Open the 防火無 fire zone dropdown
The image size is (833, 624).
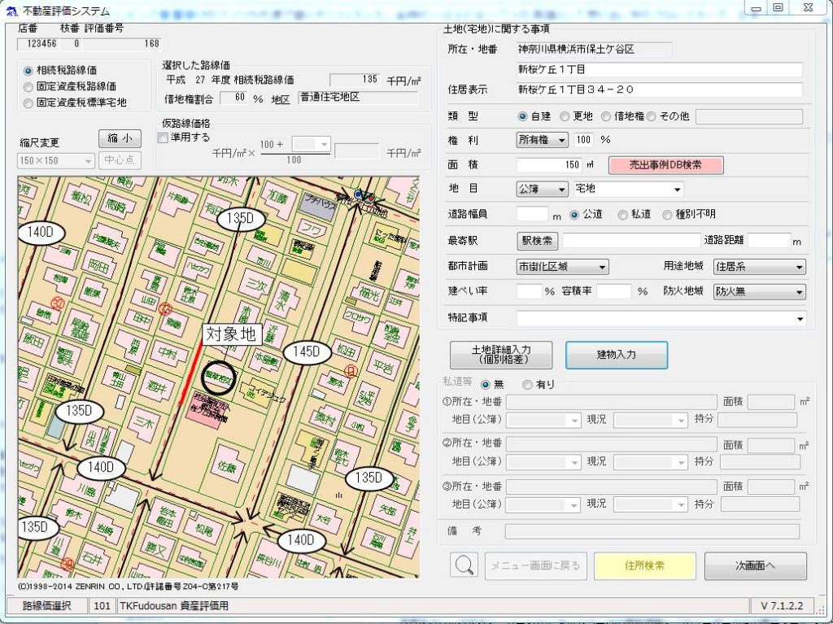click(x=759, y=291)
